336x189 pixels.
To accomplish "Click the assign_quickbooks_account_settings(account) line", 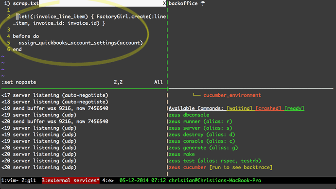I will (x=81, y=43).
